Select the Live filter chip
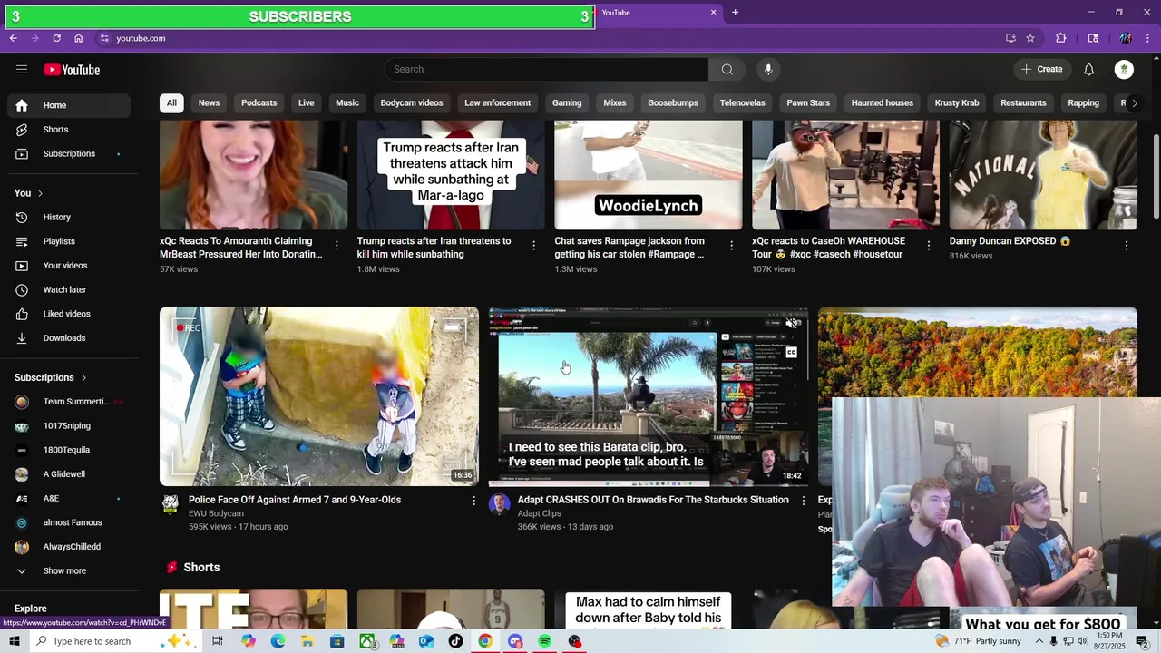 coord(307,103)
